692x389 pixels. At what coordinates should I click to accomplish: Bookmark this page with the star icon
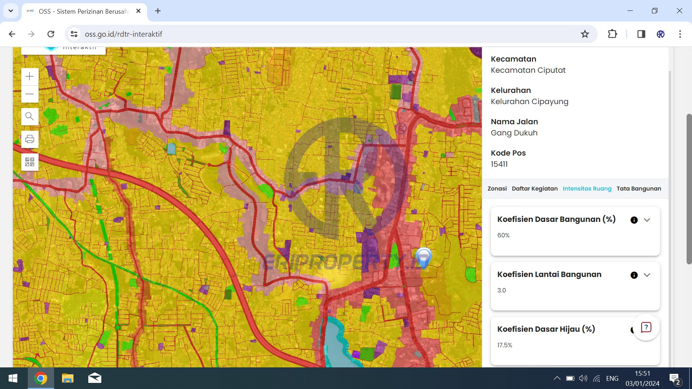tap(585, 34)
